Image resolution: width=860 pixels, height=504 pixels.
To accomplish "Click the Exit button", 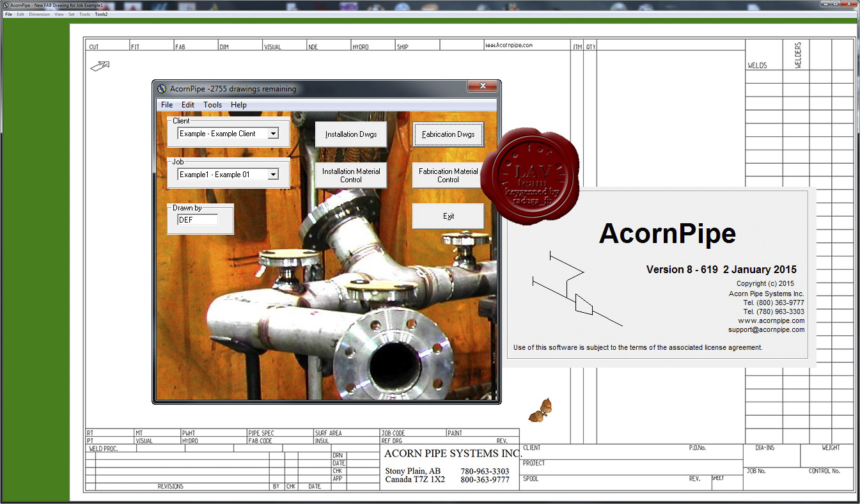I will [x=448, y=216].
